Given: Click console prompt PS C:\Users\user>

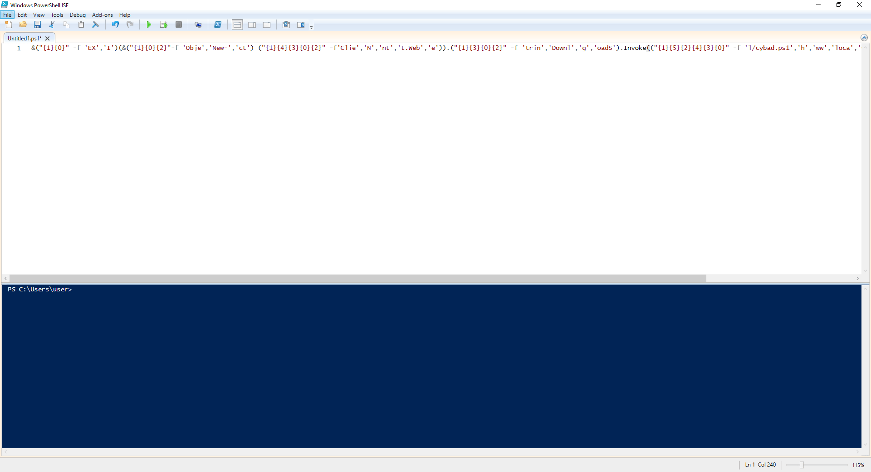Looking at the screenshot, I should (x=40, y=290).
